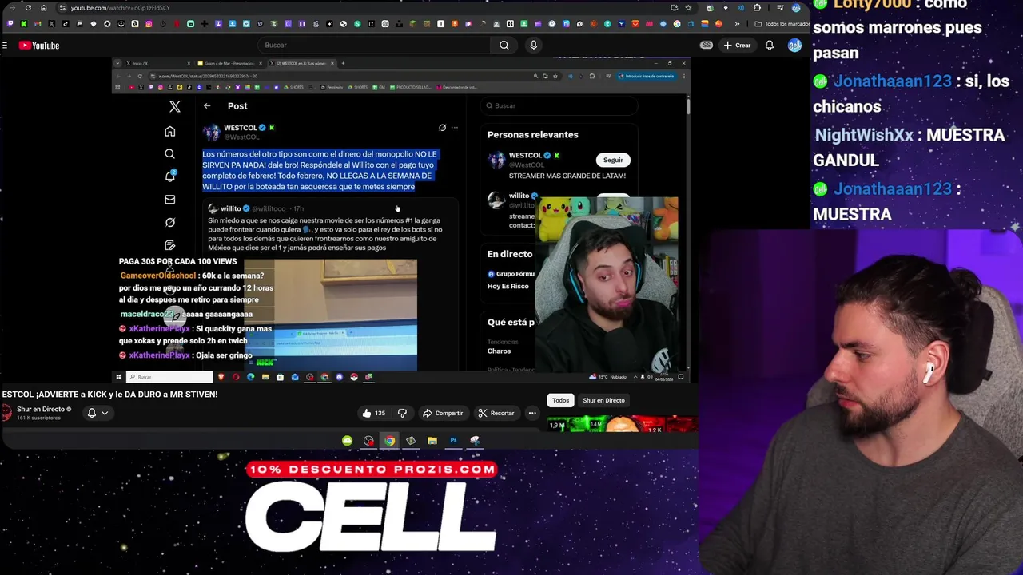Screen dimensions: 1023x575
Task: Open Grok icon in X sidebar
Action: tap(169, 222)
